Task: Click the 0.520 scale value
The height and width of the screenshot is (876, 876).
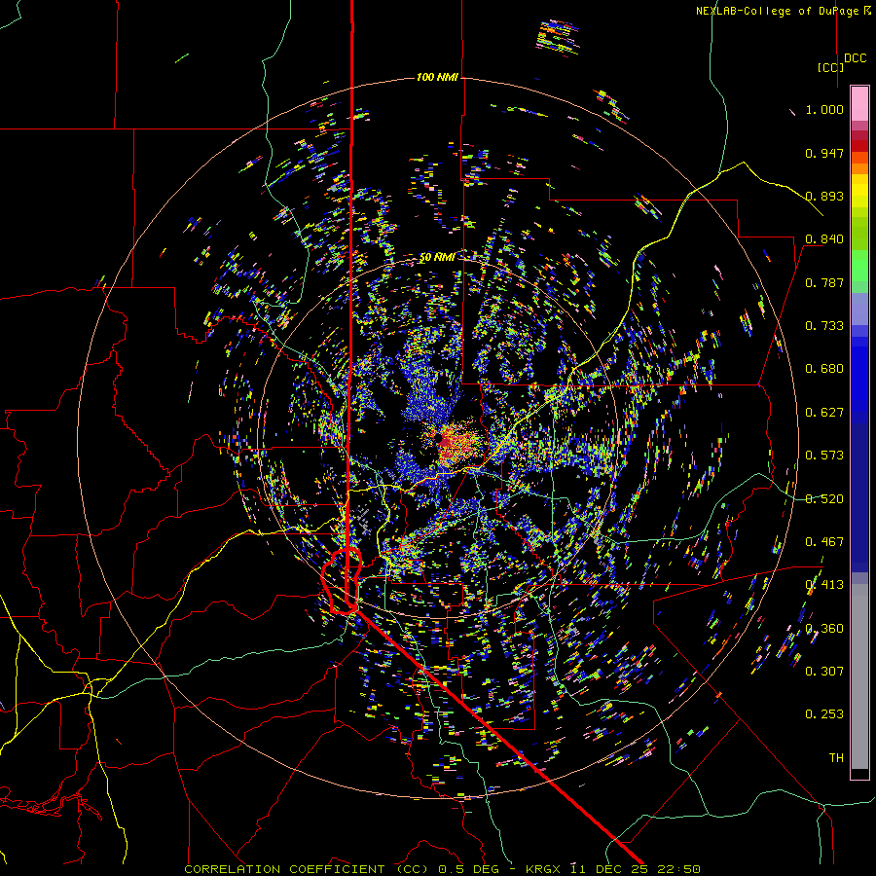Action: [824, 499]
